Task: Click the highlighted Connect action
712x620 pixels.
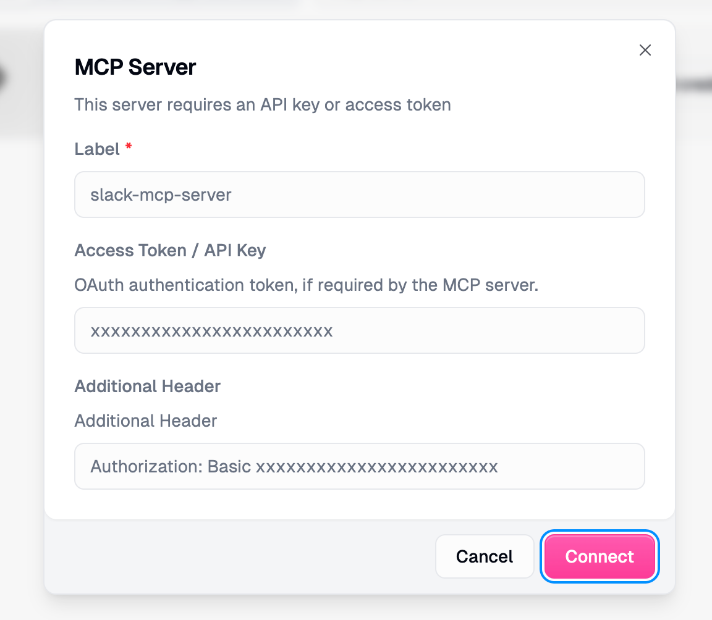Action: pyautogui.click(x=599, y=556)
